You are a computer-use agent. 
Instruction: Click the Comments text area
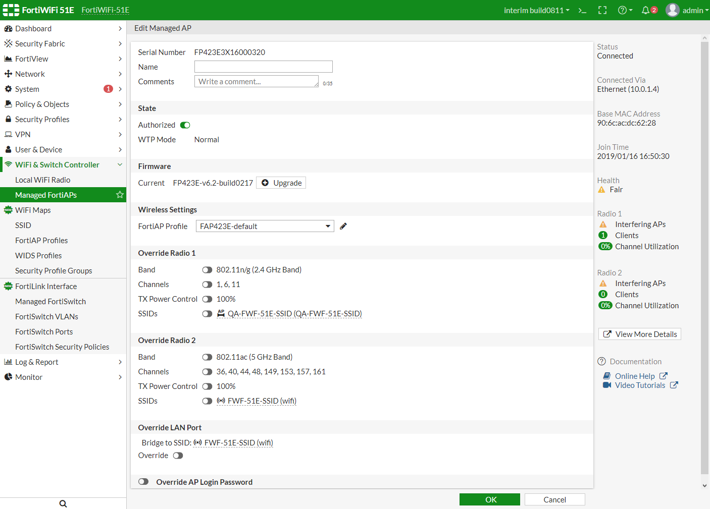257,81
